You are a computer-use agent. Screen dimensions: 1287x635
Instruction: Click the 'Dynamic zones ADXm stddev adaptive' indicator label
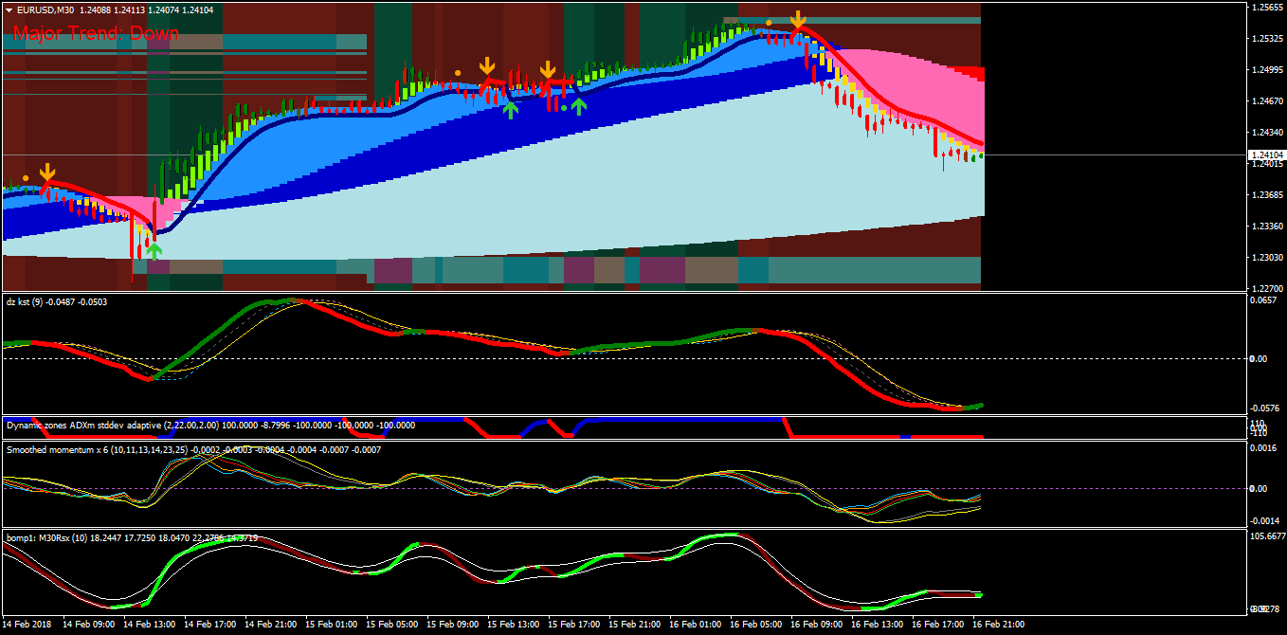(83, 426)
